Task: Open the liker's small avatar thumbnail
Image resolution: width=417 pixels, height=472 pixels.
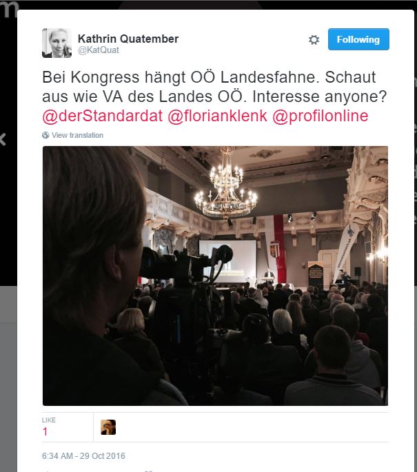Action: 108,427
